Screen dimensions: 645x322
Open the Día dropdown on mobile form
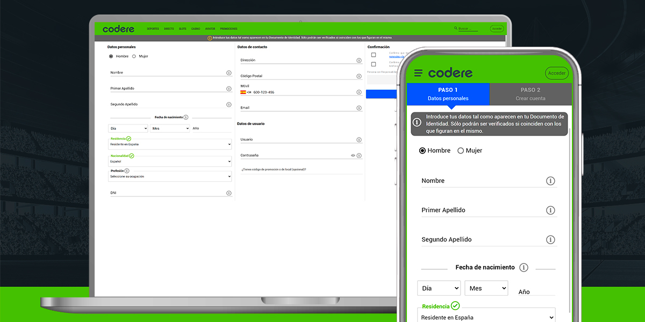439,288
